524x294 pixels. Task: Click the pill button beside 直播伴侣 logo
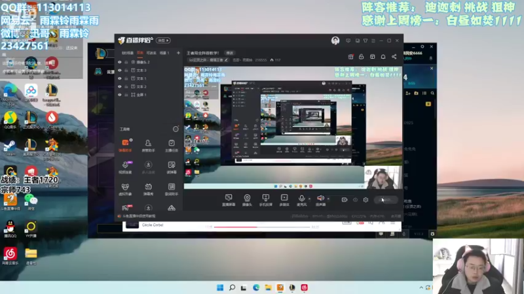(x=163, y=41)
